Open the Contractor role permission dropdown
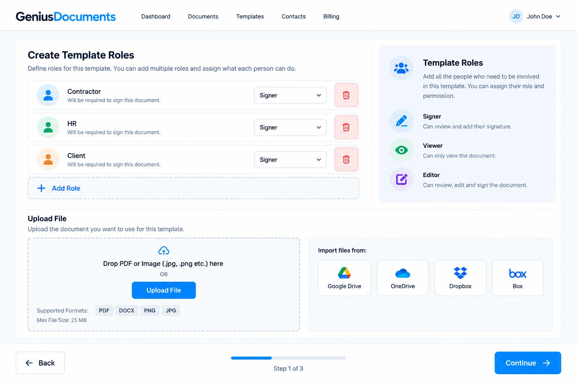Viewport: 577px width, 384px height. tap(290, 95)
